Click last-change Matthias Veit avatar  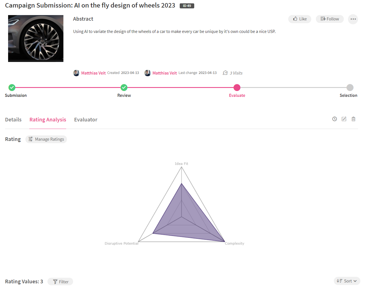click(x=147, y=73)
